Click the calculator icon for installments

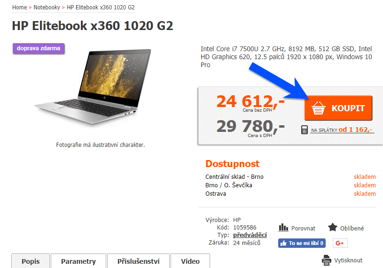point(304,130)
